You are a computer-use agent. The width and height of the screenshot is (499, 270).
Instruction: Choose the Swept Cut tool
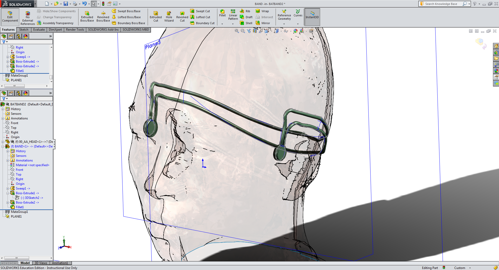(200, 11)
